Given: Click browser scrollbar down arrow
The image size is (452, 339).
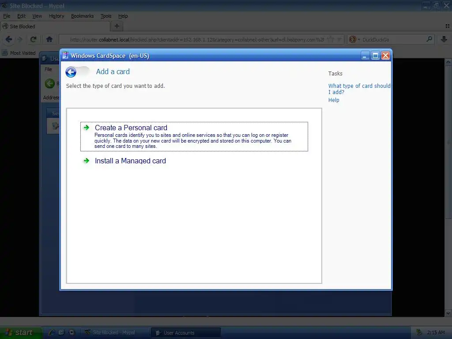Looking at the screenshot, I should (x=448, y=313).
